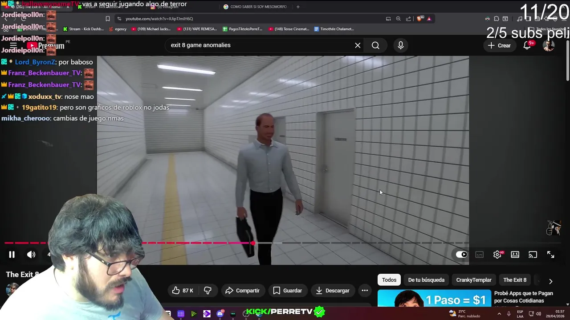Toggle the autoplay switch in player
570x320 pixels.
[462, 255]
